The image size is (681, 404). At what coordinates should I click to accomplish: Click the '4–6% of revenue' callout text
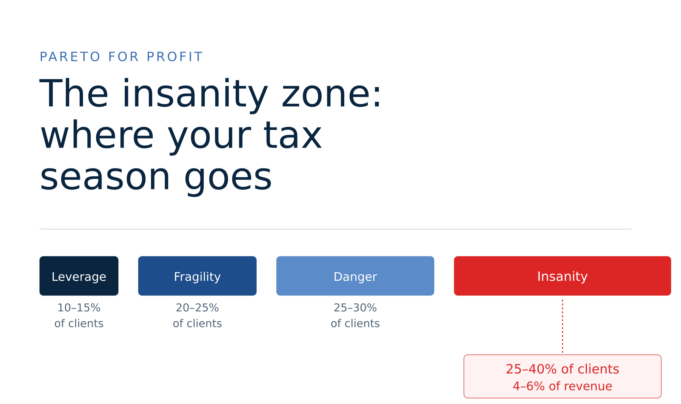pyautogui.click(x=563, y=386)
